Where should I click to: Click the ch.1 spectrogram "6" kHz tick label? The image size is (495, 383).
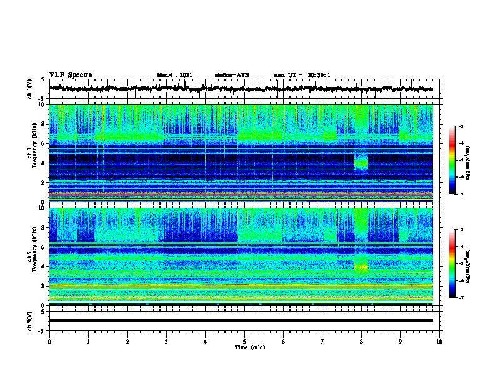pos(44,143)
